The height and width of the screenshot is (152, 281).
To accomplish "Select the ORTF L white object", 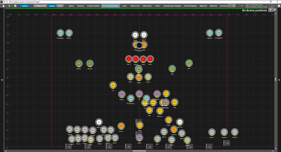I will [x=99, y=122].
